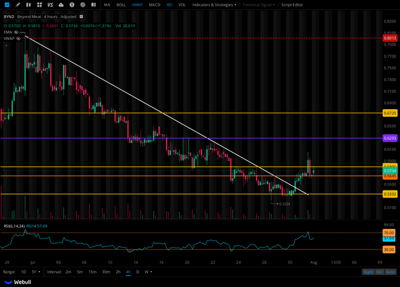Click the EMA legend label

coord(8,32)
